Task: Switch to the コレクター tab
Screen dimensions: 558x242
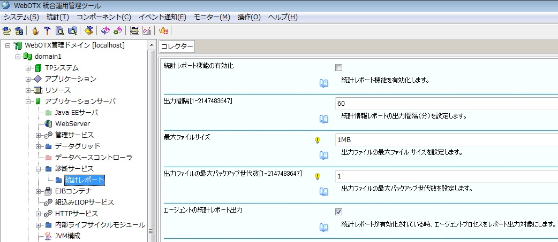Action: 177,47
